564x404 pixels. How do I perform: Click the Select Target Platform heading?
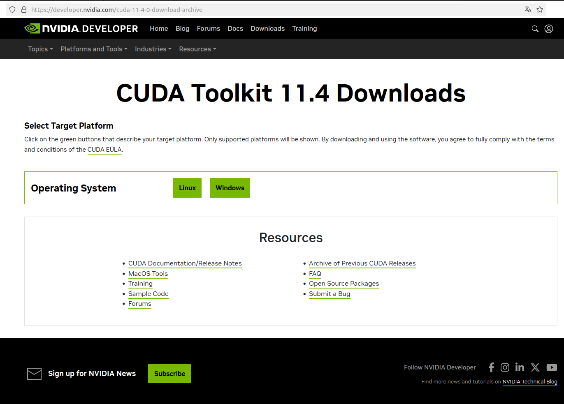(69, 126)
